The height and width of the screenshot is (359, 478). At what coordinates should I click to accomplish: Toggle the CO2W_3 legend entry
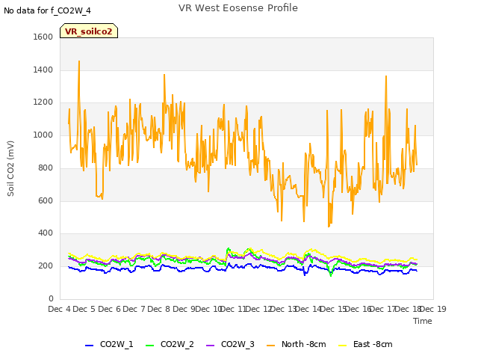pos(230,344)
